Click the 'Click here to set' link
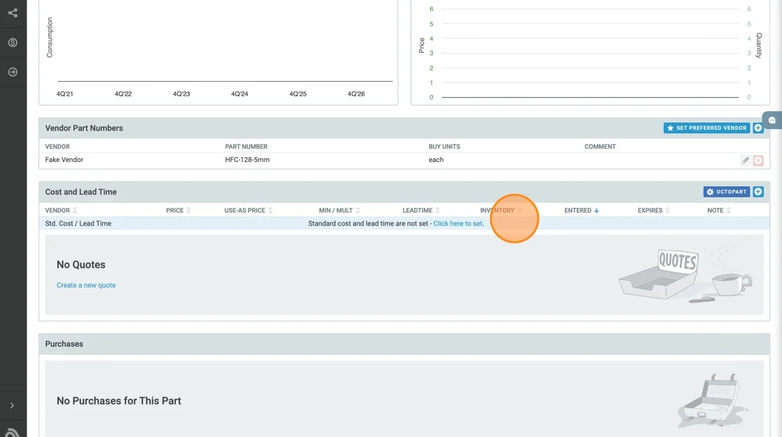The height and width of the screenshot is (437, 782). [x=458, y=223]
